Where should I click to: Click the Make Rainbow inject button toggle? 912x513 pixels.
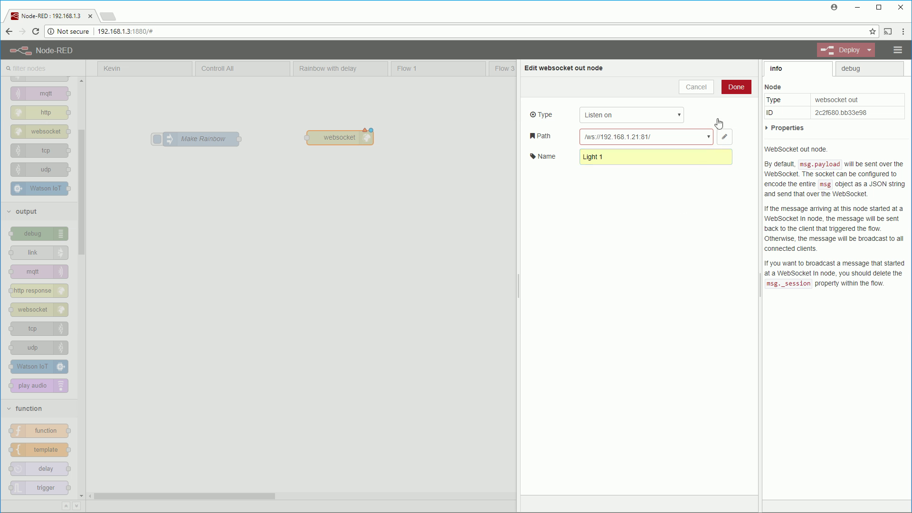click(157, 139)
